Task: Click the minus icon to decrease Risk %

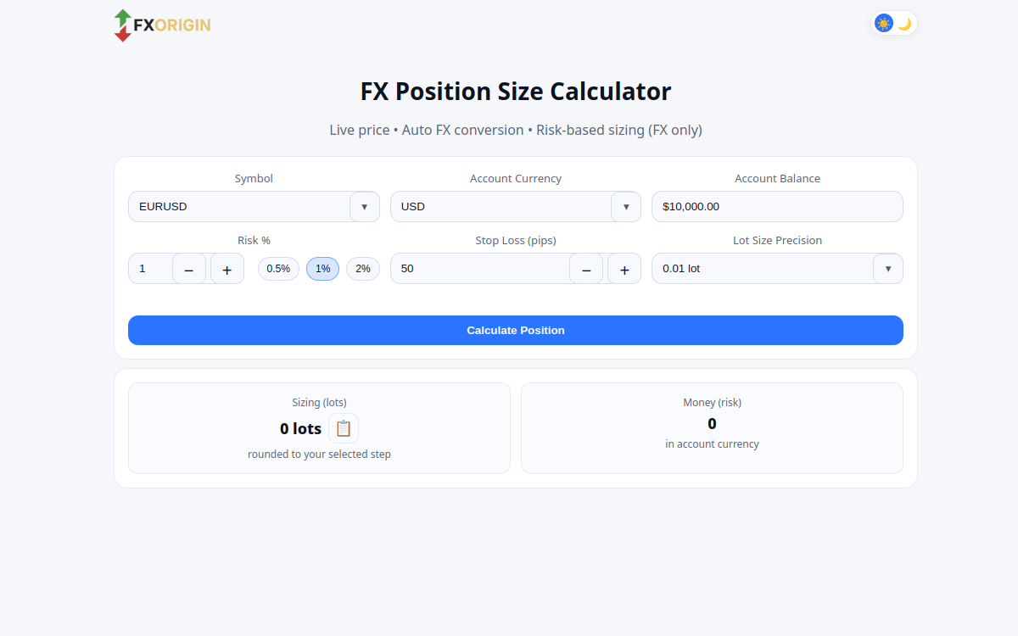Action: 189,269
